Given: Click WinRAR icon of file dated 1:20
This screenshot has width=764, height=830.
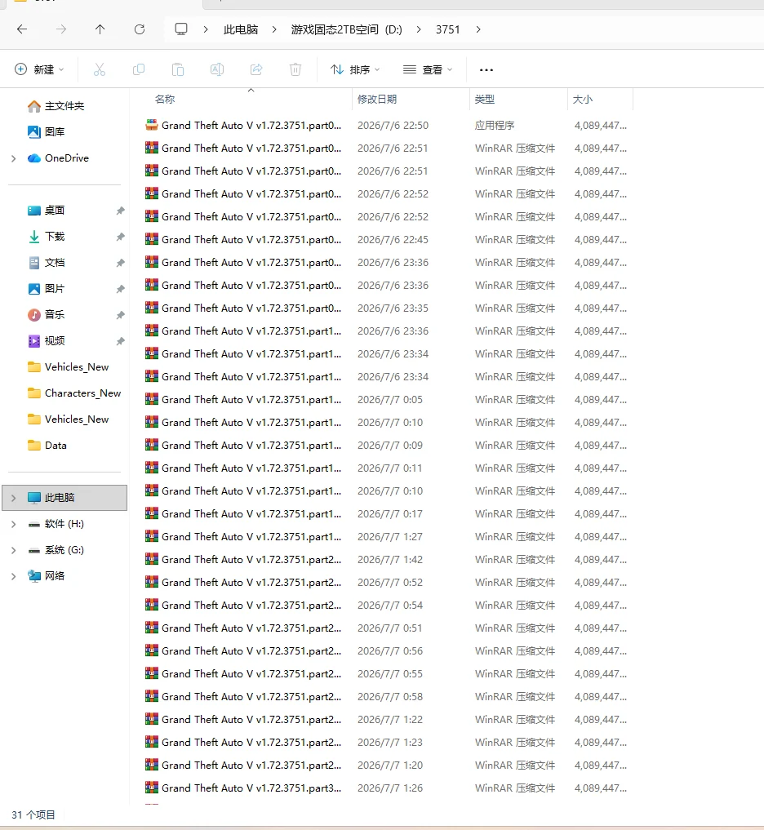Looking at the screenshot, I should click(152, 765).
